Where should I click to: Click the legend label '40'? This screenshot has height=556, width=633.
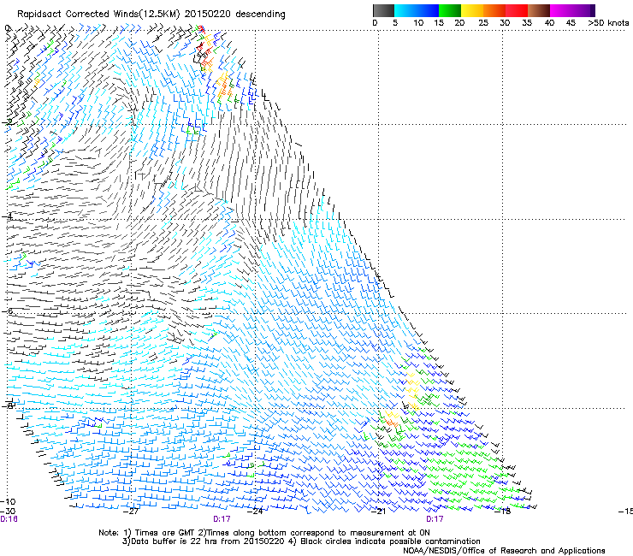click(x=549, y=23)
